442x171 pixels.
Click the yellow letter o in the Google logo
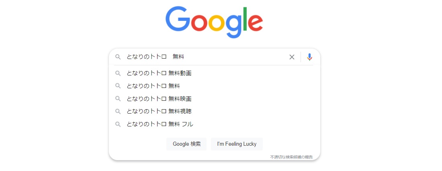tap(216, 23)
